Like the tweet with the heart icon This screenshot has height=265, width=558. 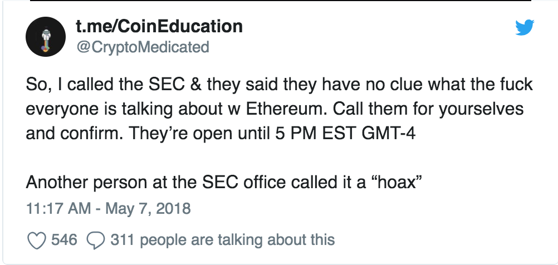(36, 241)
